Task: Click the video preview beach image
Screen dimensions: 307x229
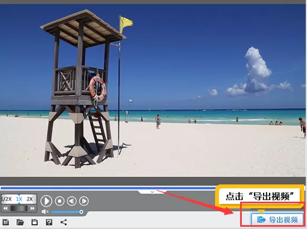Action: coord(153,90)
